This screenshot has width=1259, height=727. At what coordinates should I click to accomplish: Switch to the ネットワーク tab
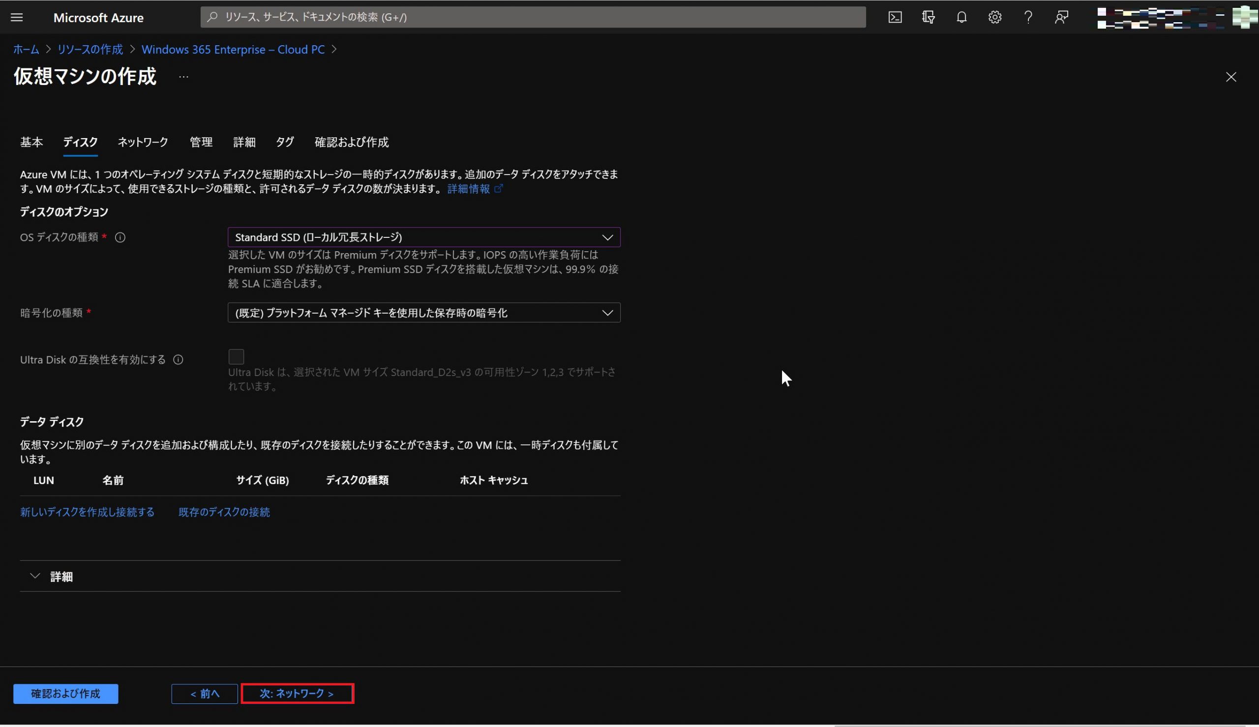[142, 141]
